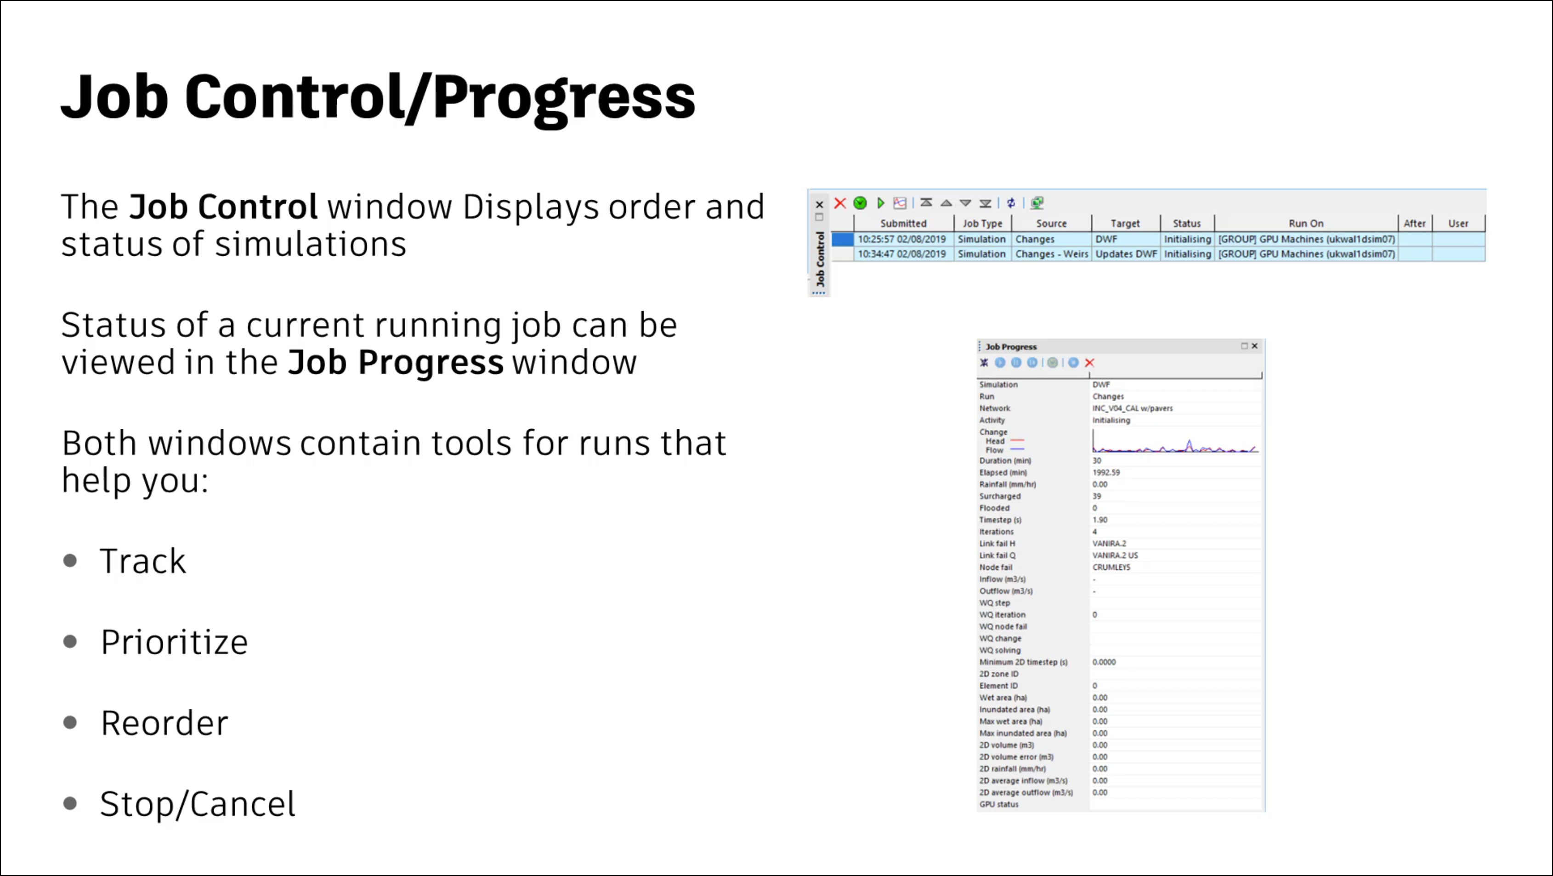
Task: Click the green clock schedule icon in Job Control
Action: tap(860, 203)
